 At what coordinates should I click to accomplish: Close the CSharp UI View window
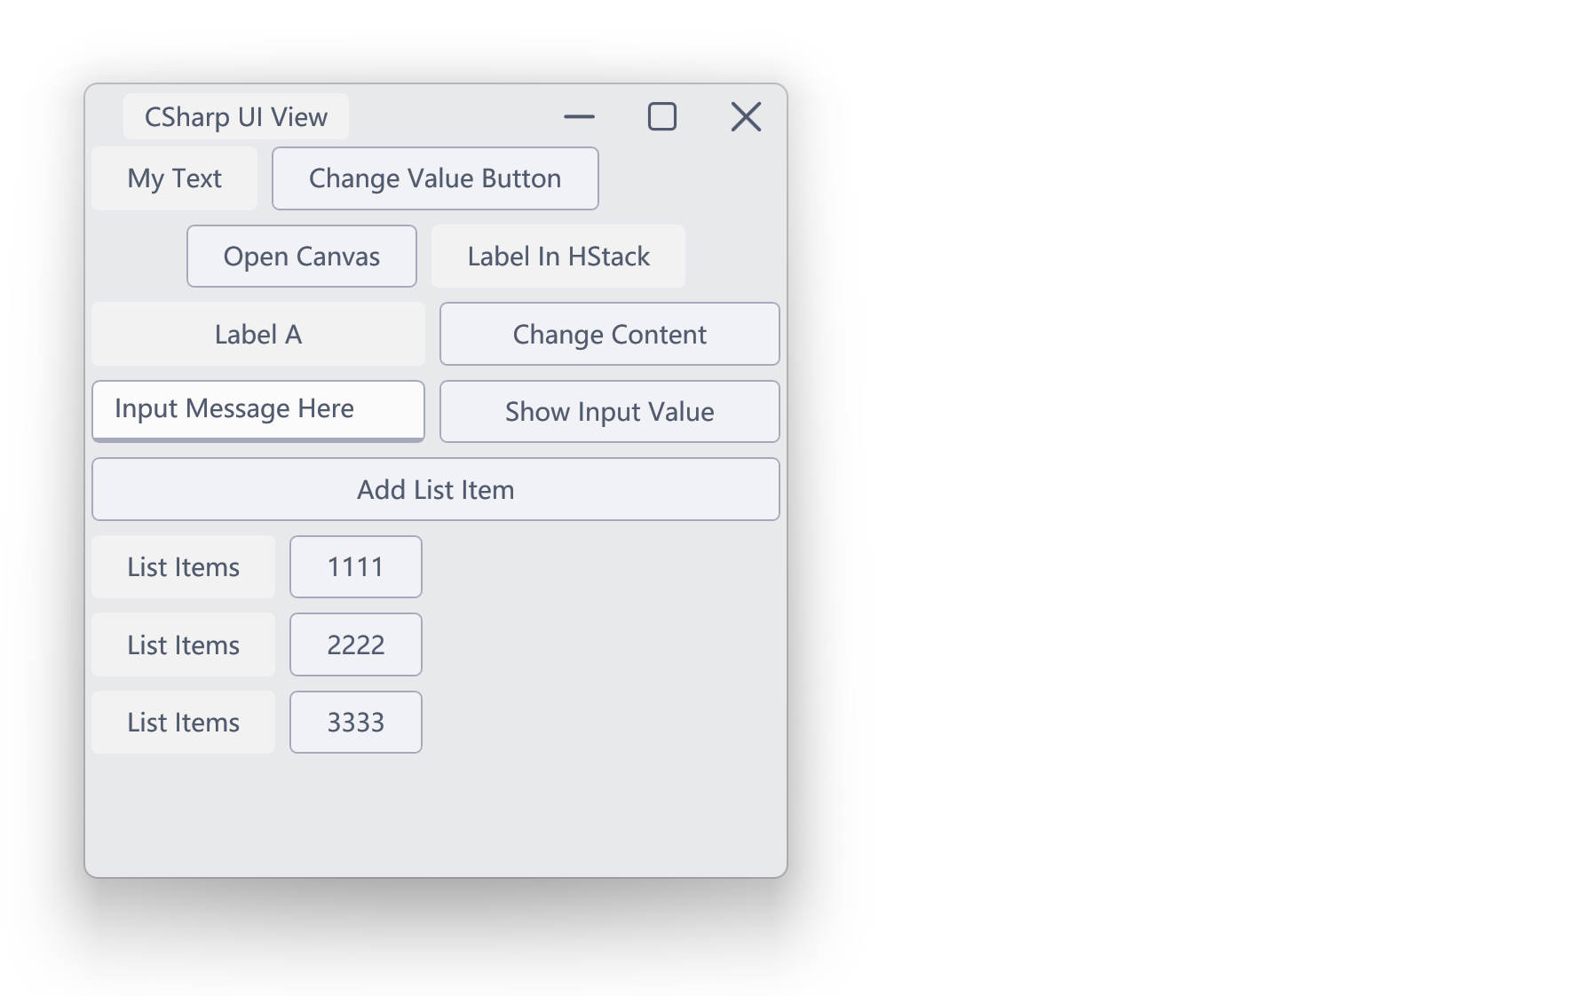click(746, 116)
